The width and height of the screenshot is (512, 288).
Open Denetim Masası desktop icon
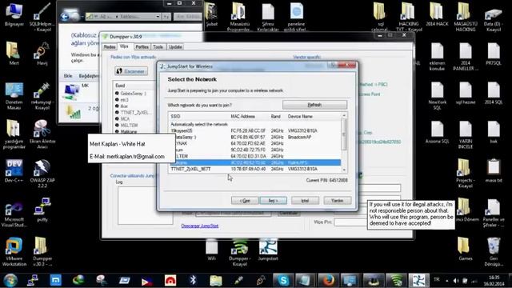(14, 96)
